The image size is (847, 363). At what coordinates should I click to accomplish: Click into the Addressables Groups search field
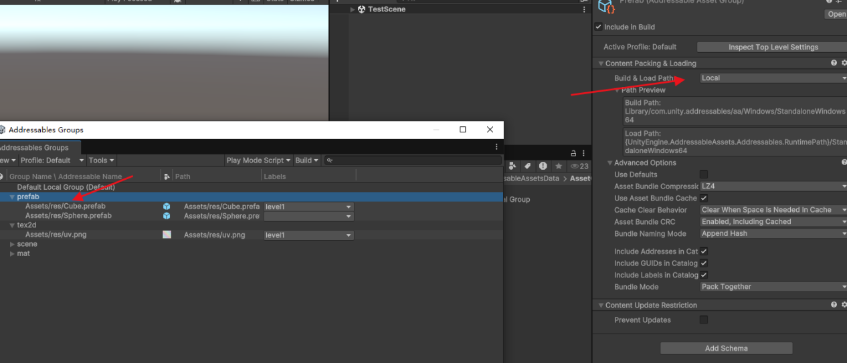tap(413, 160)
